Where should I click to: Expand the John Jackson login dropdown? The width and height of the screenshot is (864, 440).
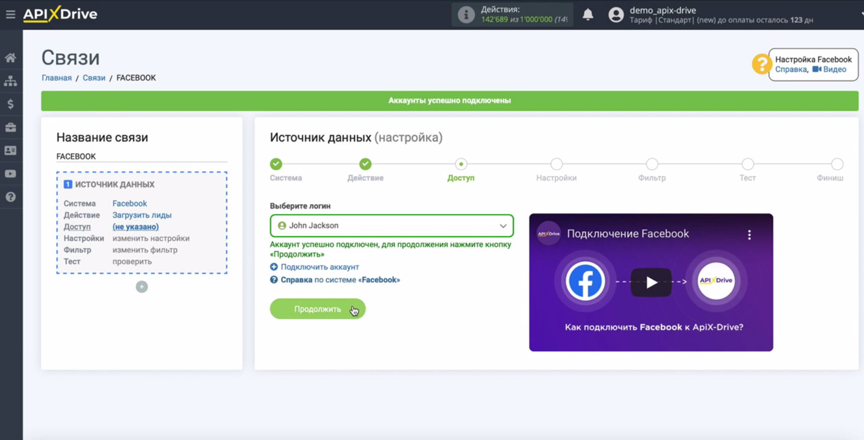392,226
